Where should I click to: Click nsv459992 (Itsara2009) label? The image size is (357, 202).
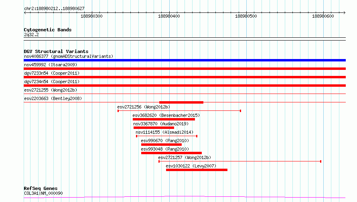point(51,65)
